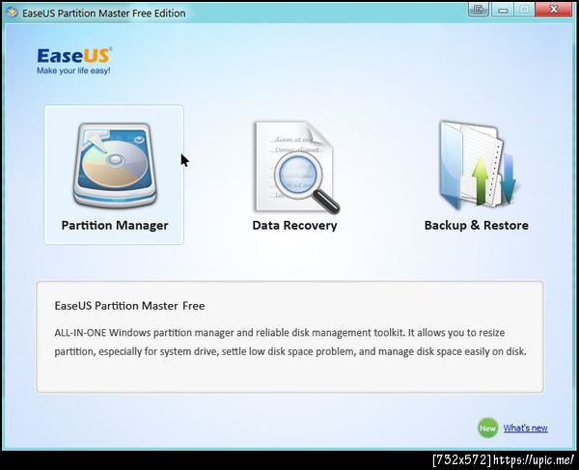Click the EaseUS logo
This screenshot has height=470, width=579.
point(74,56)
